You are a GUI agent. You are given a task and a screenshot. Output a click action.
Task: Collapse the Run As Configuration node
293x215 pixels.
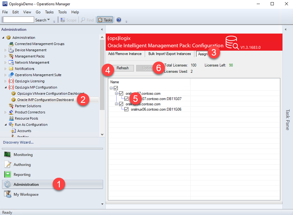pos(5,125)
